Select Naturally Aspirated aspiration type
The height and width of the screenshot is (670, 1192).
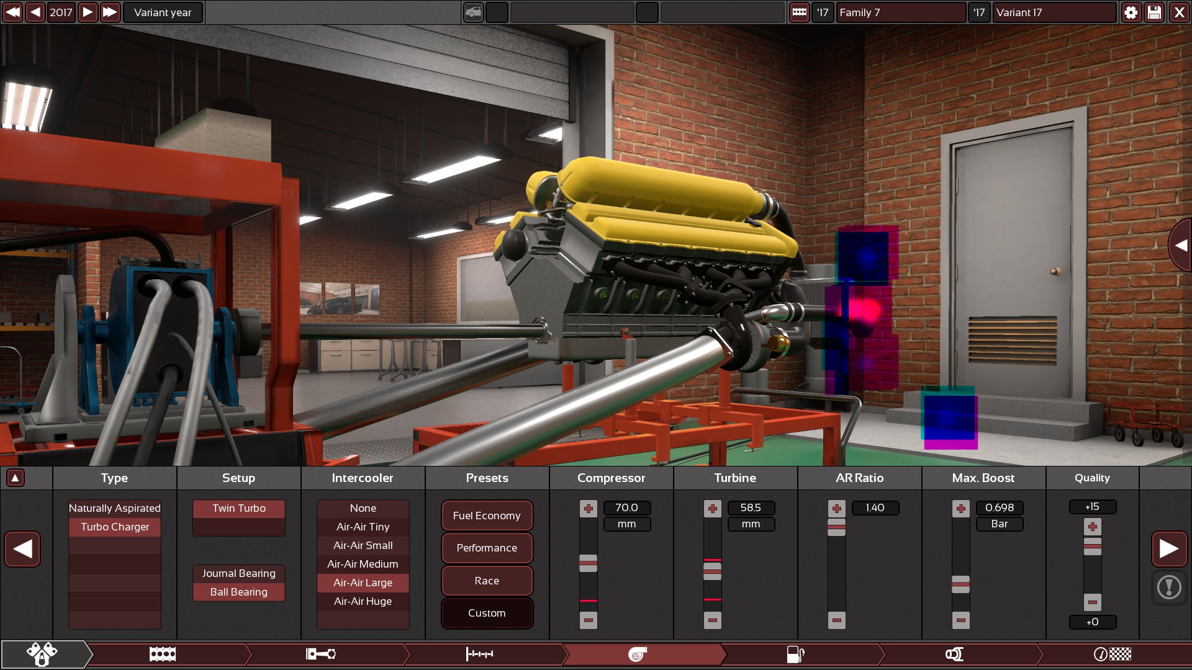(115, 508)
